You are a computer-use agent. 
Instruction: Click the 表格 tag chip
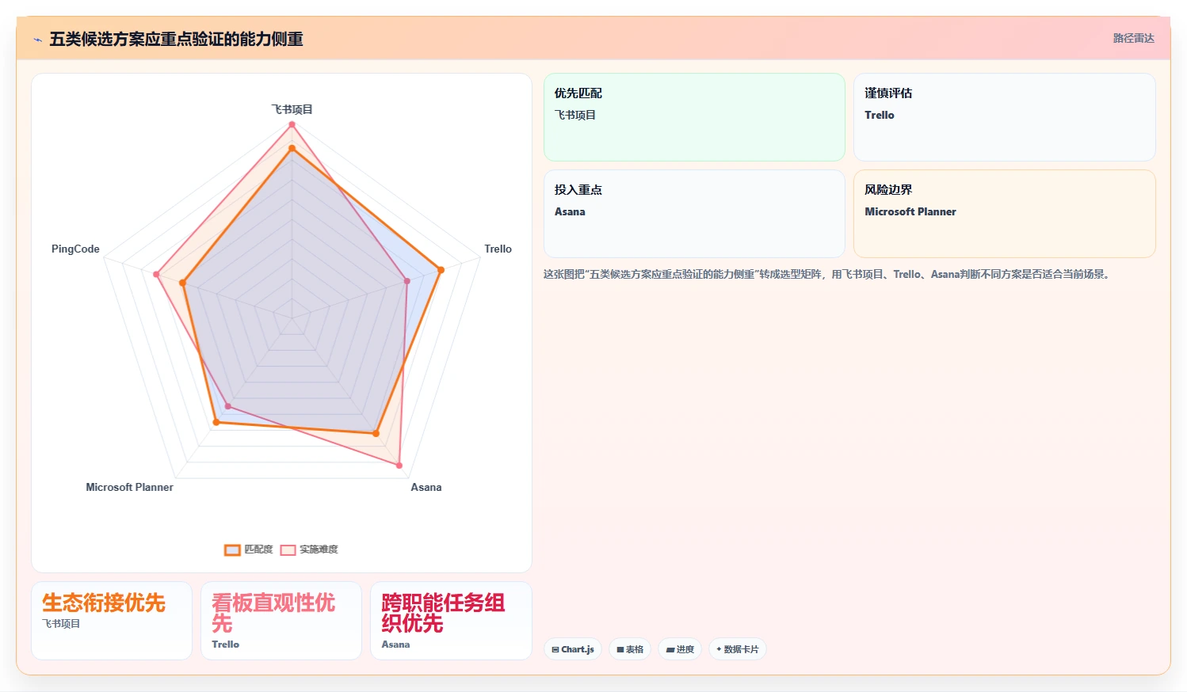click(630, 649)
